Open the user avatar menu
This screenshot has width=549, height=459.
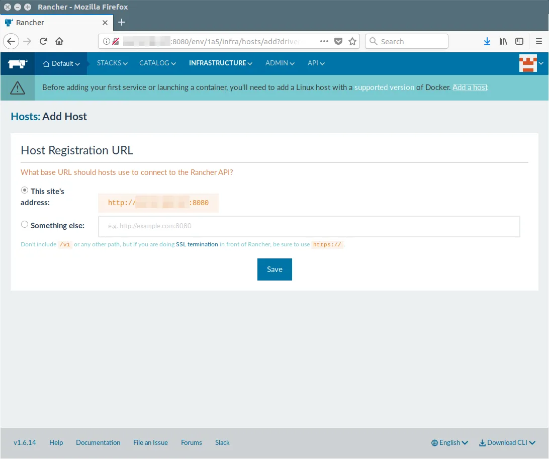click(x=531, y=63)
